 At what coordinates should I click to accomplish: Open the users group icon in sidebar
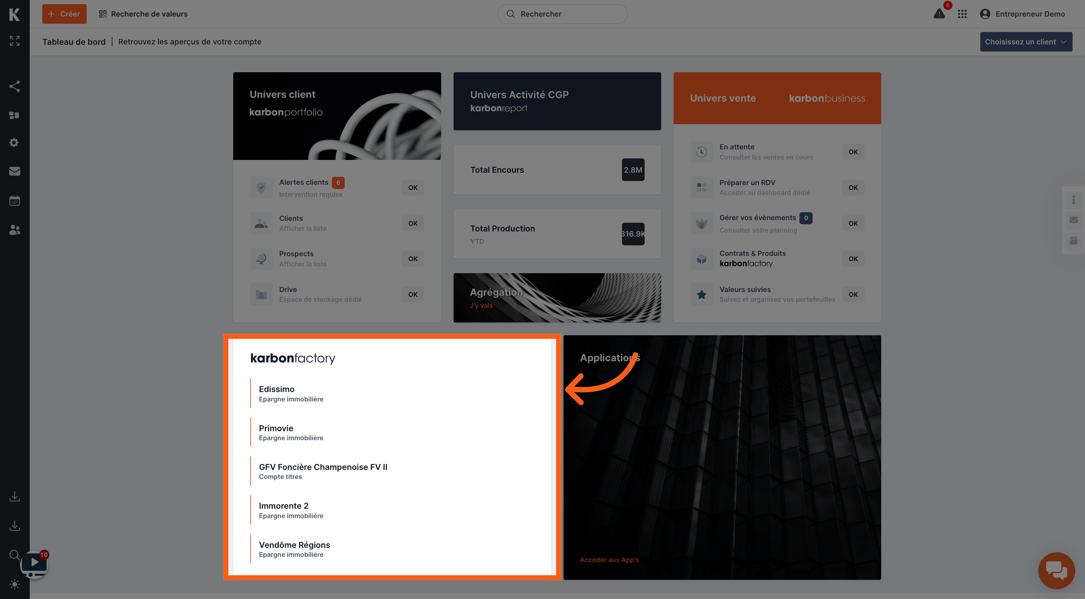14,230
